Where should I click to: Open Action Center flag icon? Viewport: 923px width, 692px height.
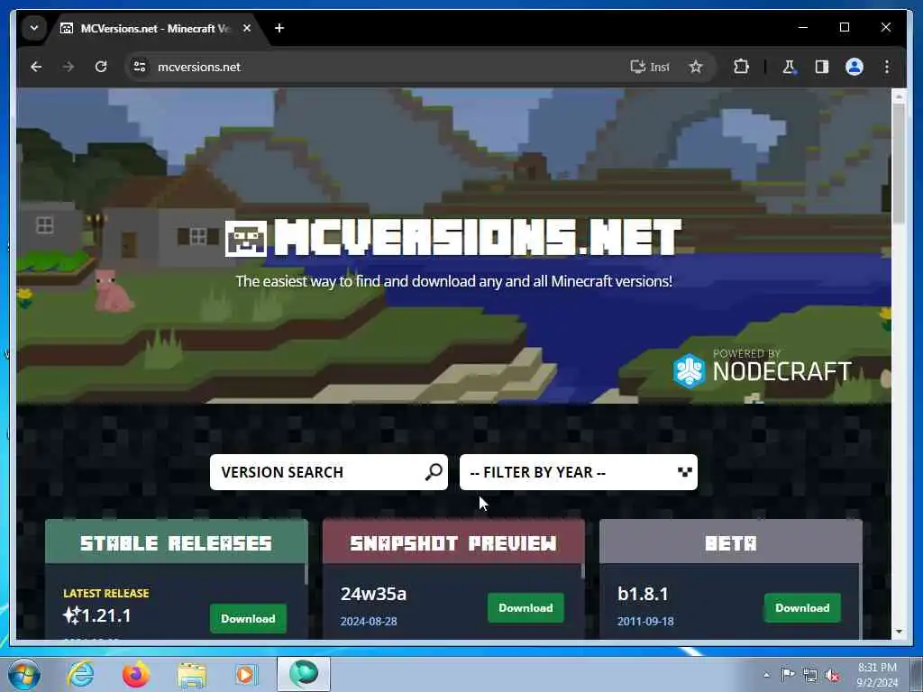(x=788, y=674)
